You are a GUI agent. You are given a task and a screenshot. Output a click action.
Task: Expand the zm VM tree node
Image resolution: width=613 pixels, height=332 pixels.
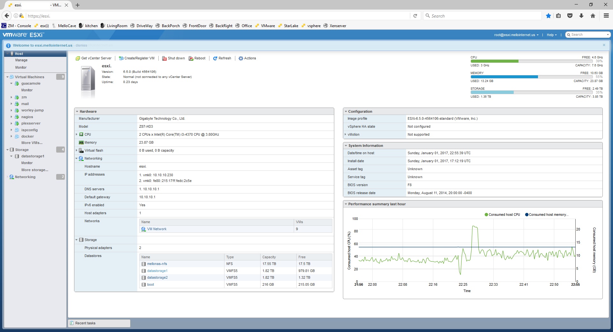[11, 97]
